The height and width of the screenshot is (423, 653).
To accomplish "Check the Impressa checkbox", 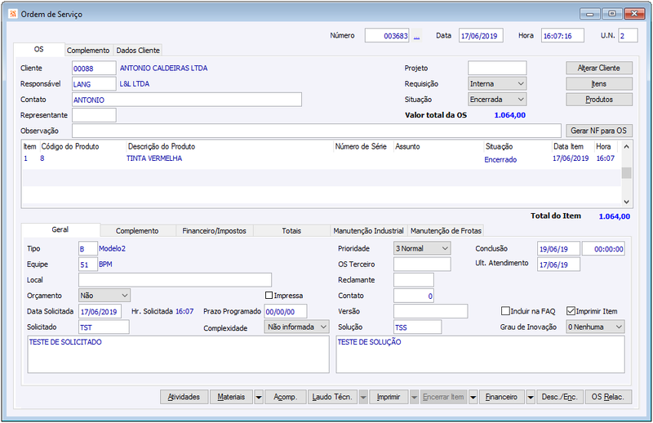I will tap(269, 296).
